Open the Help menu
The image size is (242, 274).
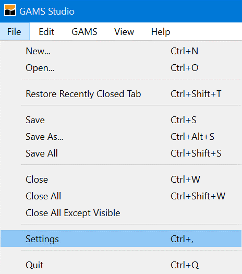(x=161, y=32)
